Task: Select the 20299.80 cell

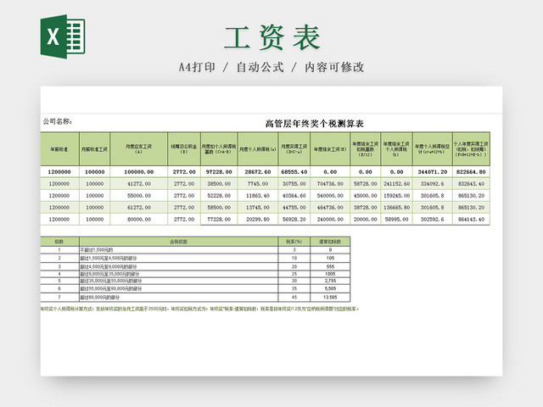Action: pos(258,219)
